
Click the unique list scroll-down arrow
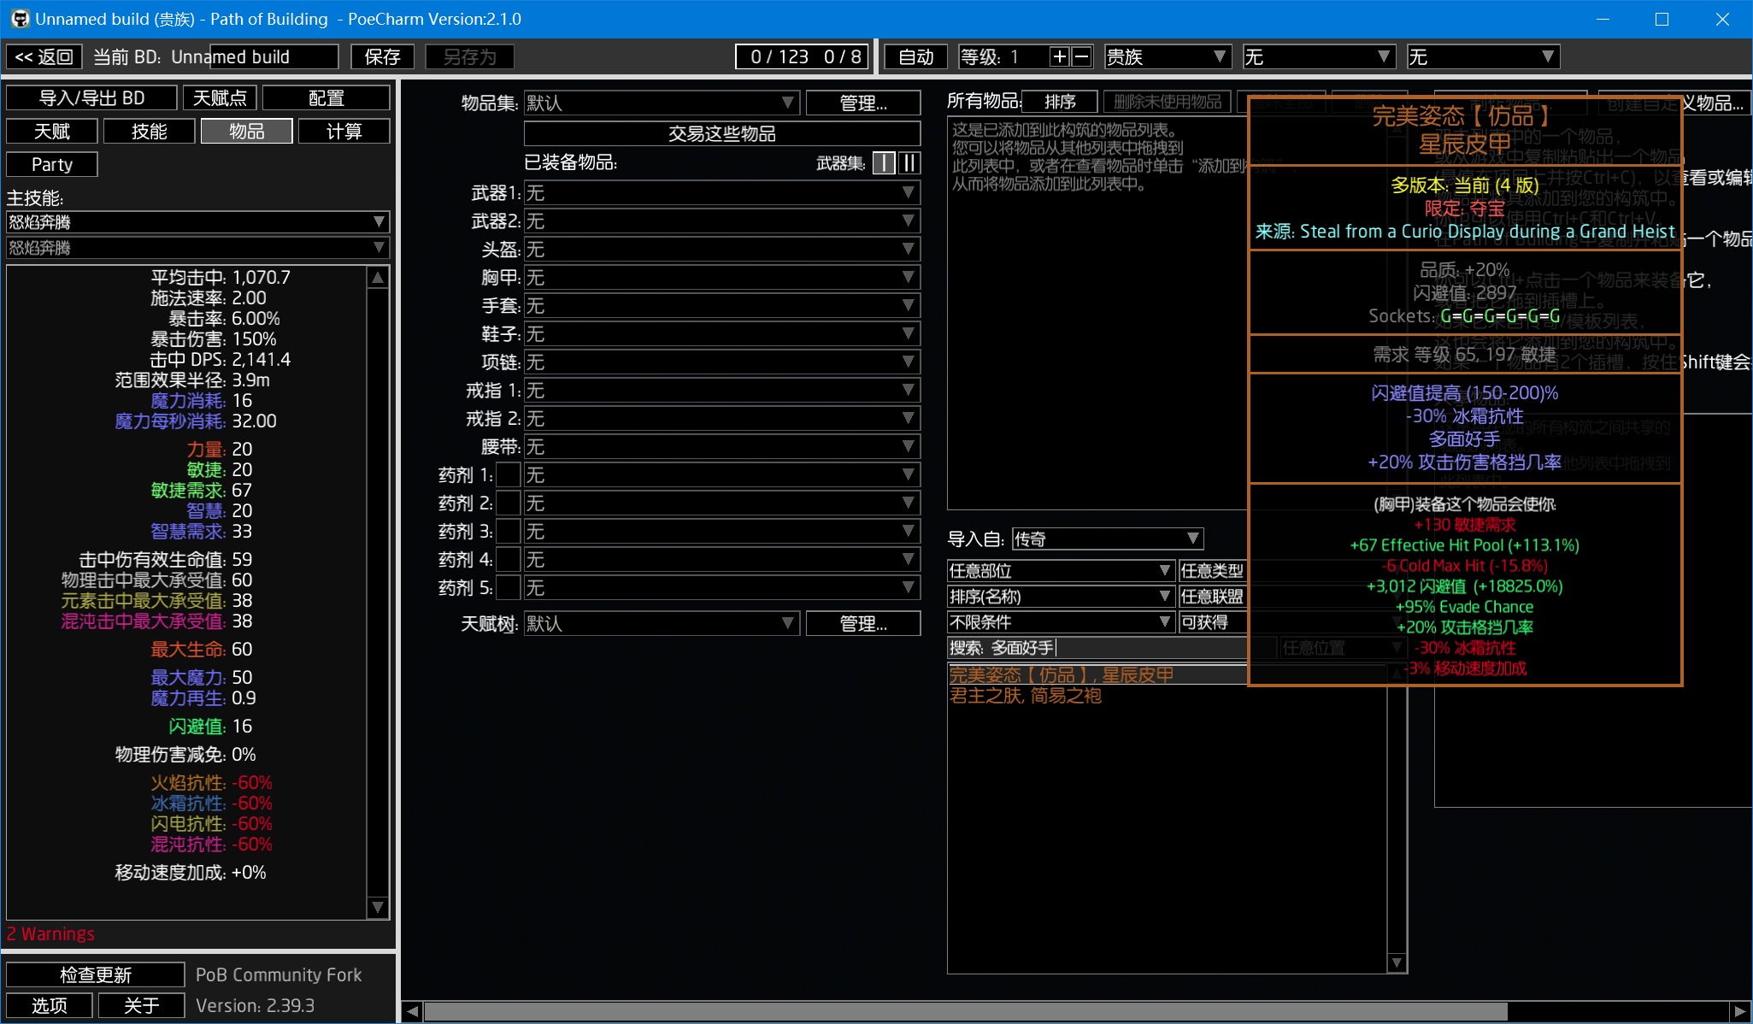tap(1397, 962)
